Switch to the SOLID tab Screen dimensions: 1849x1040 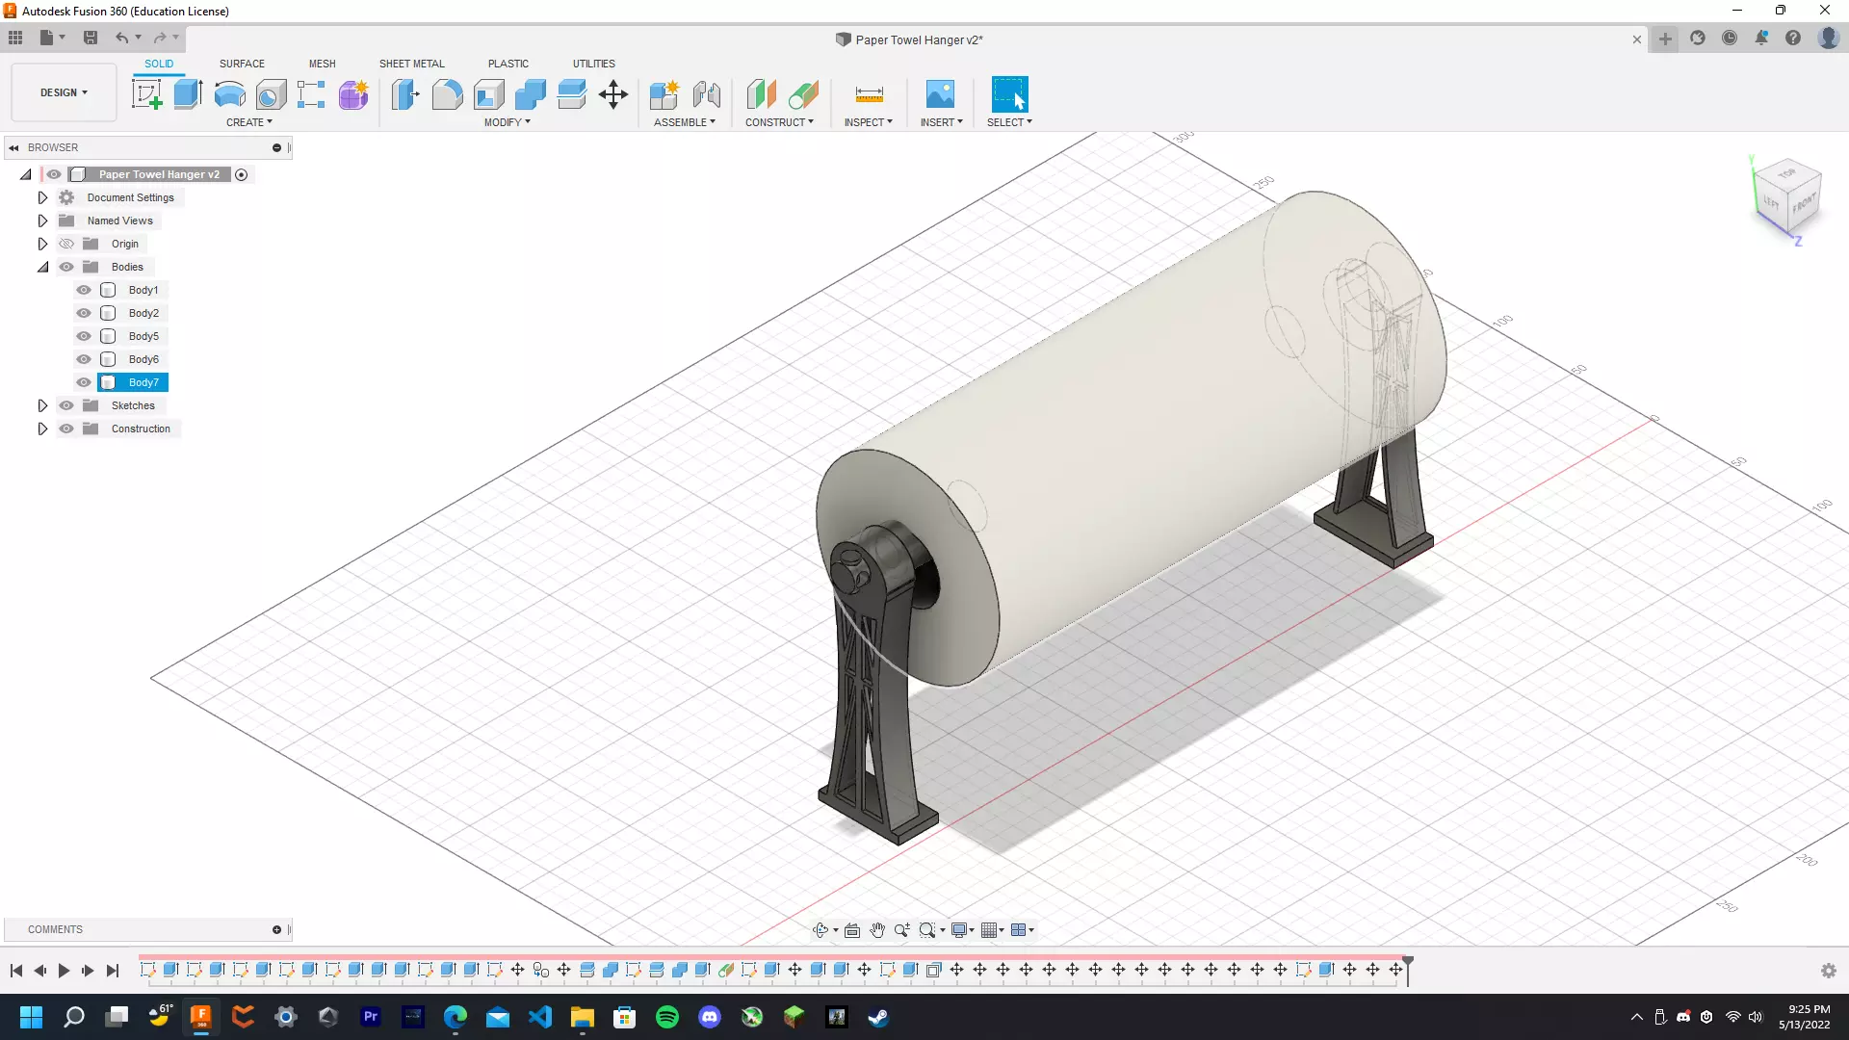tap(159, 64)
